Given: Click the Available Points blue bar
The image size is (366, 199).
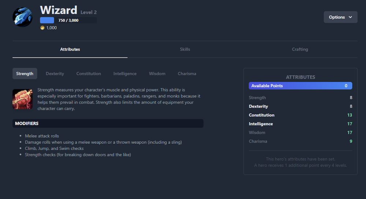Looking at the screenshot, I should [300, 86].
